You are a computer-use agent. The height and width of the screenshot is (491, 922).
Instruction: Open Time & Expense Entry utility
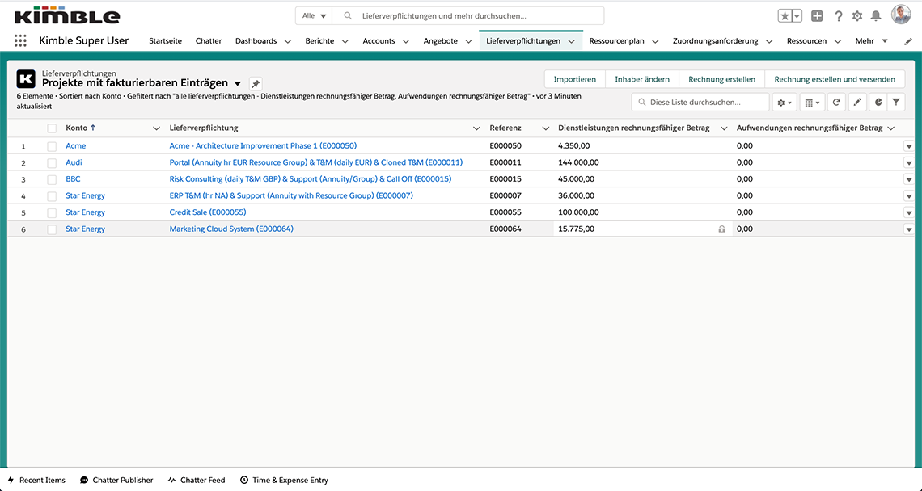click(x=284, y=480)
